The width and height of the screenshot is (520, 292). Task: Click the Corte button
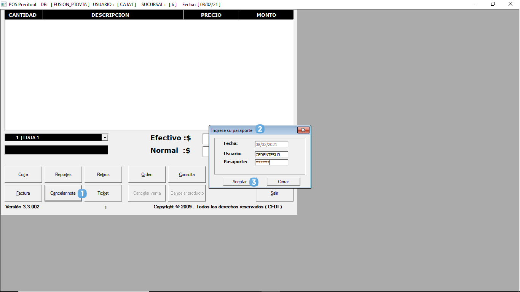[23, 175]
